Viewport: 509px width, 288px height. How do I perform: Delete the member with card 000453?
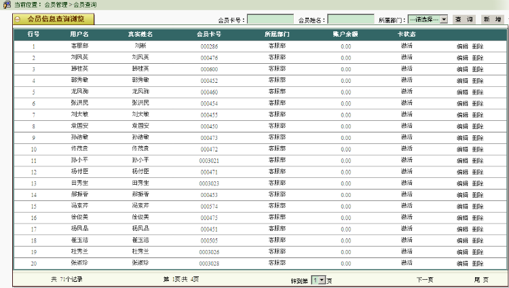tap(478, 195)
